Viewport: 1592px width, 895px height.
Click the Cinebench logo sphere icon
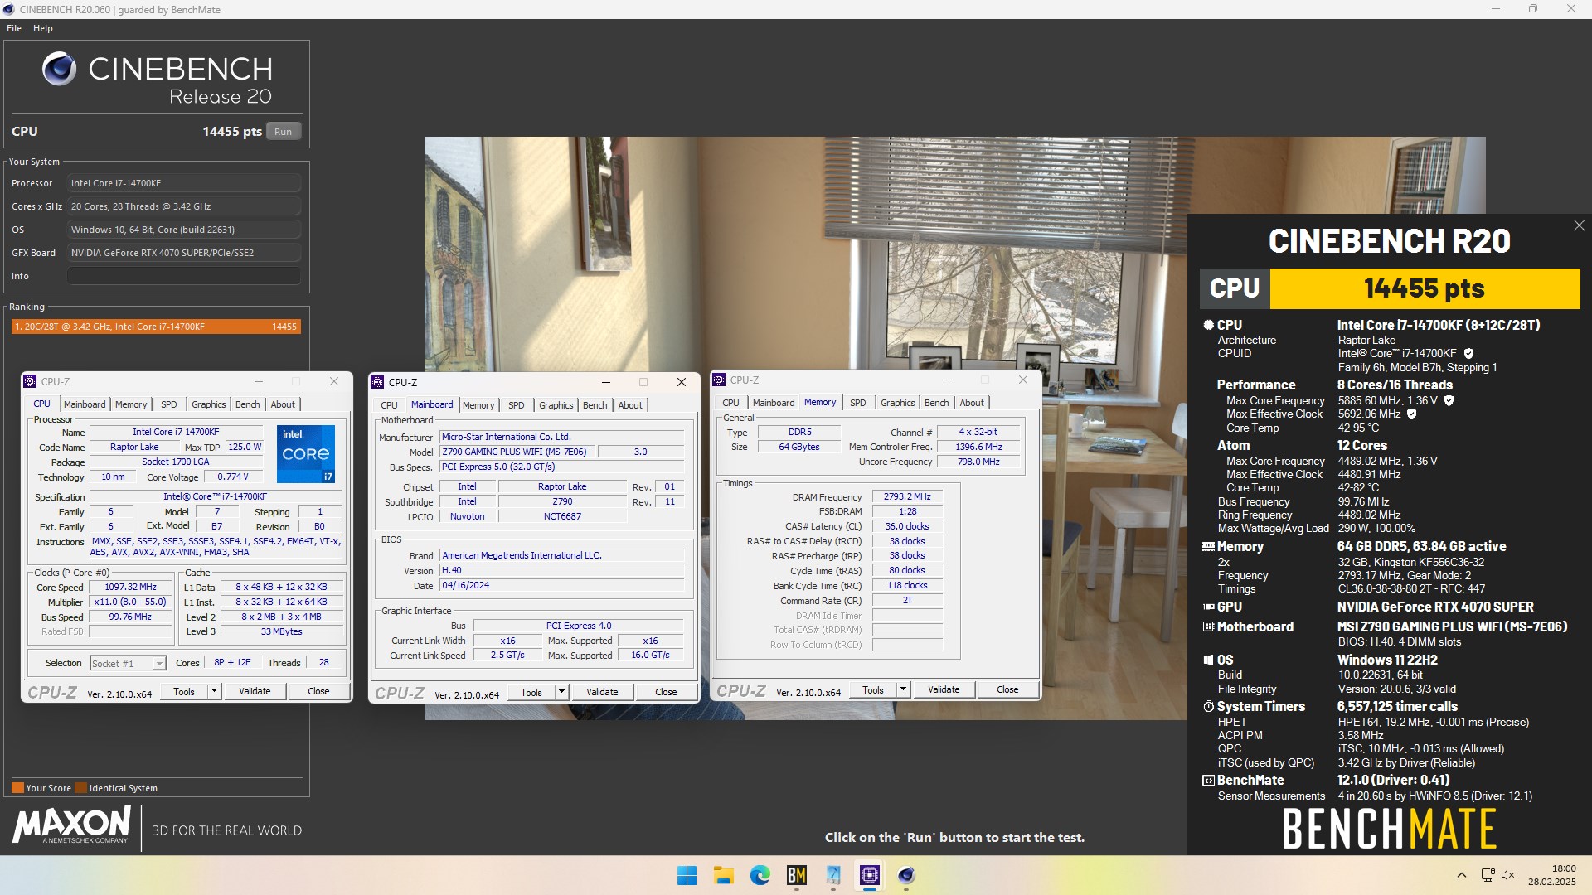(59, 69)
